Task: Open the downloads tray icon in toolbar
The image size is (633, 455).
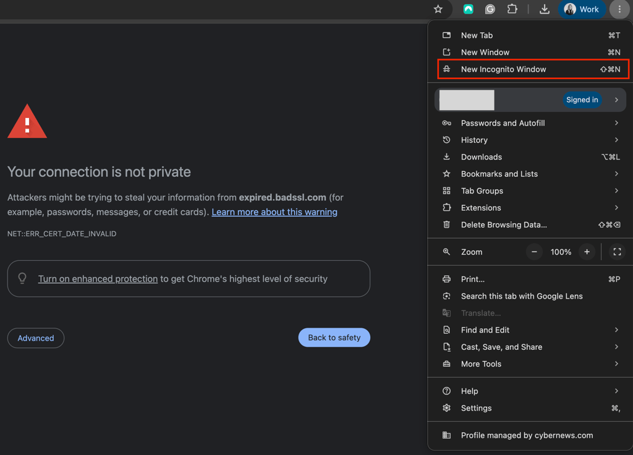Action: [545, 9]
